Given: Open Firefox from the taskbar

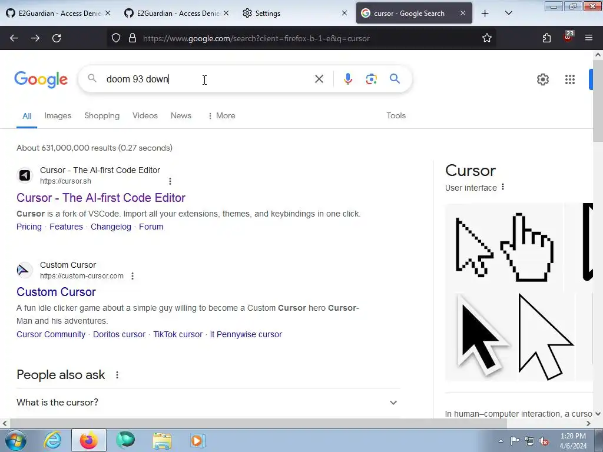Looking at the screenshot, I should coord(88,440).
